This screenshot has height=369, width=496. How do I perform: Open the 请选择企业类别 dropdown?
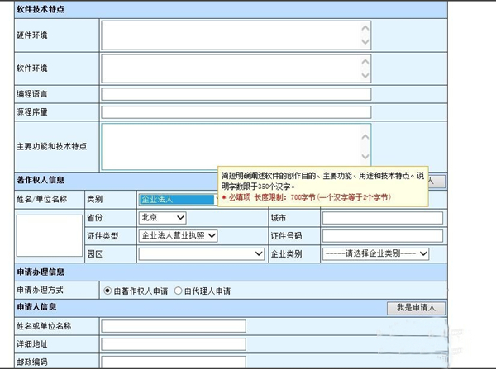pyautogui.click(x=374, y=254)
